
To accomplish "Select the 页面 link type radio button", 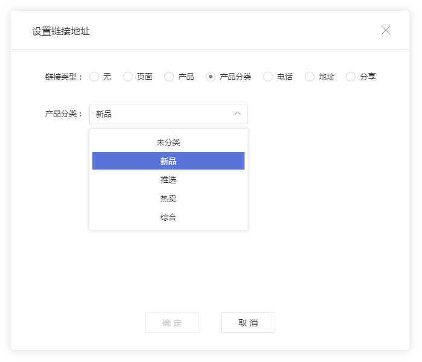I will click(x=128, y=77).
